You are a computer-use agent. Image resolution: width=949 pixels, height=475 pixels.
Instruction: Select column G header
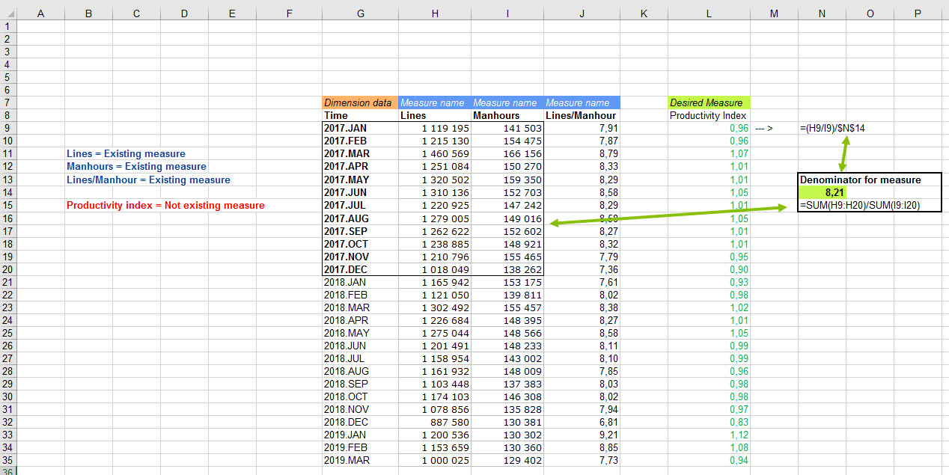pyautogui.click(x=360, y=14)
